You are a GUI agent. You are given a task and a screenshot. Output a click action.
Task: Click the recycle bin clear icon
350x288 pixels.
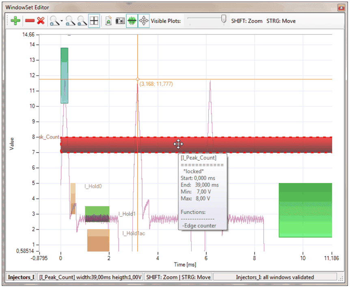coord(108,21)
